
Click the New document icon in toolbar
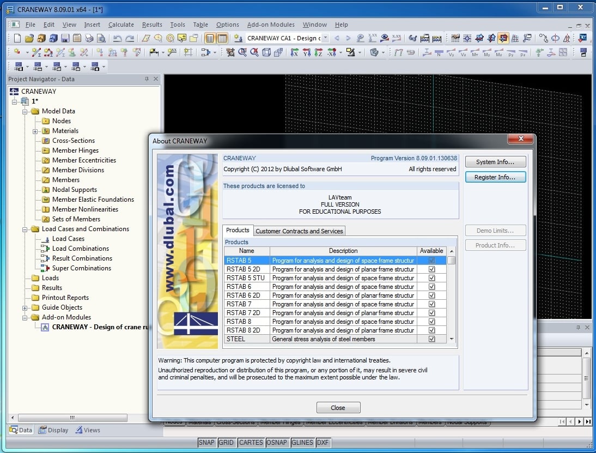pos(17,38)
